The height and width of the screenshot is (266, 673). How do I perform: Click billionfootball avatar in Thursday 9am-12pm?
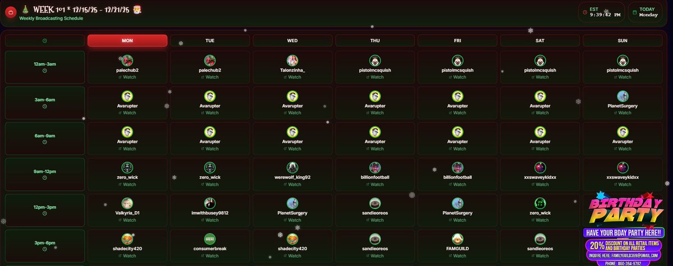coord(375,167)
